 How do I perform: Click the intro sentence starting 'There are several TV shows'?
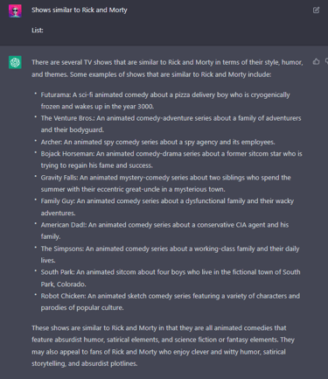167,68
